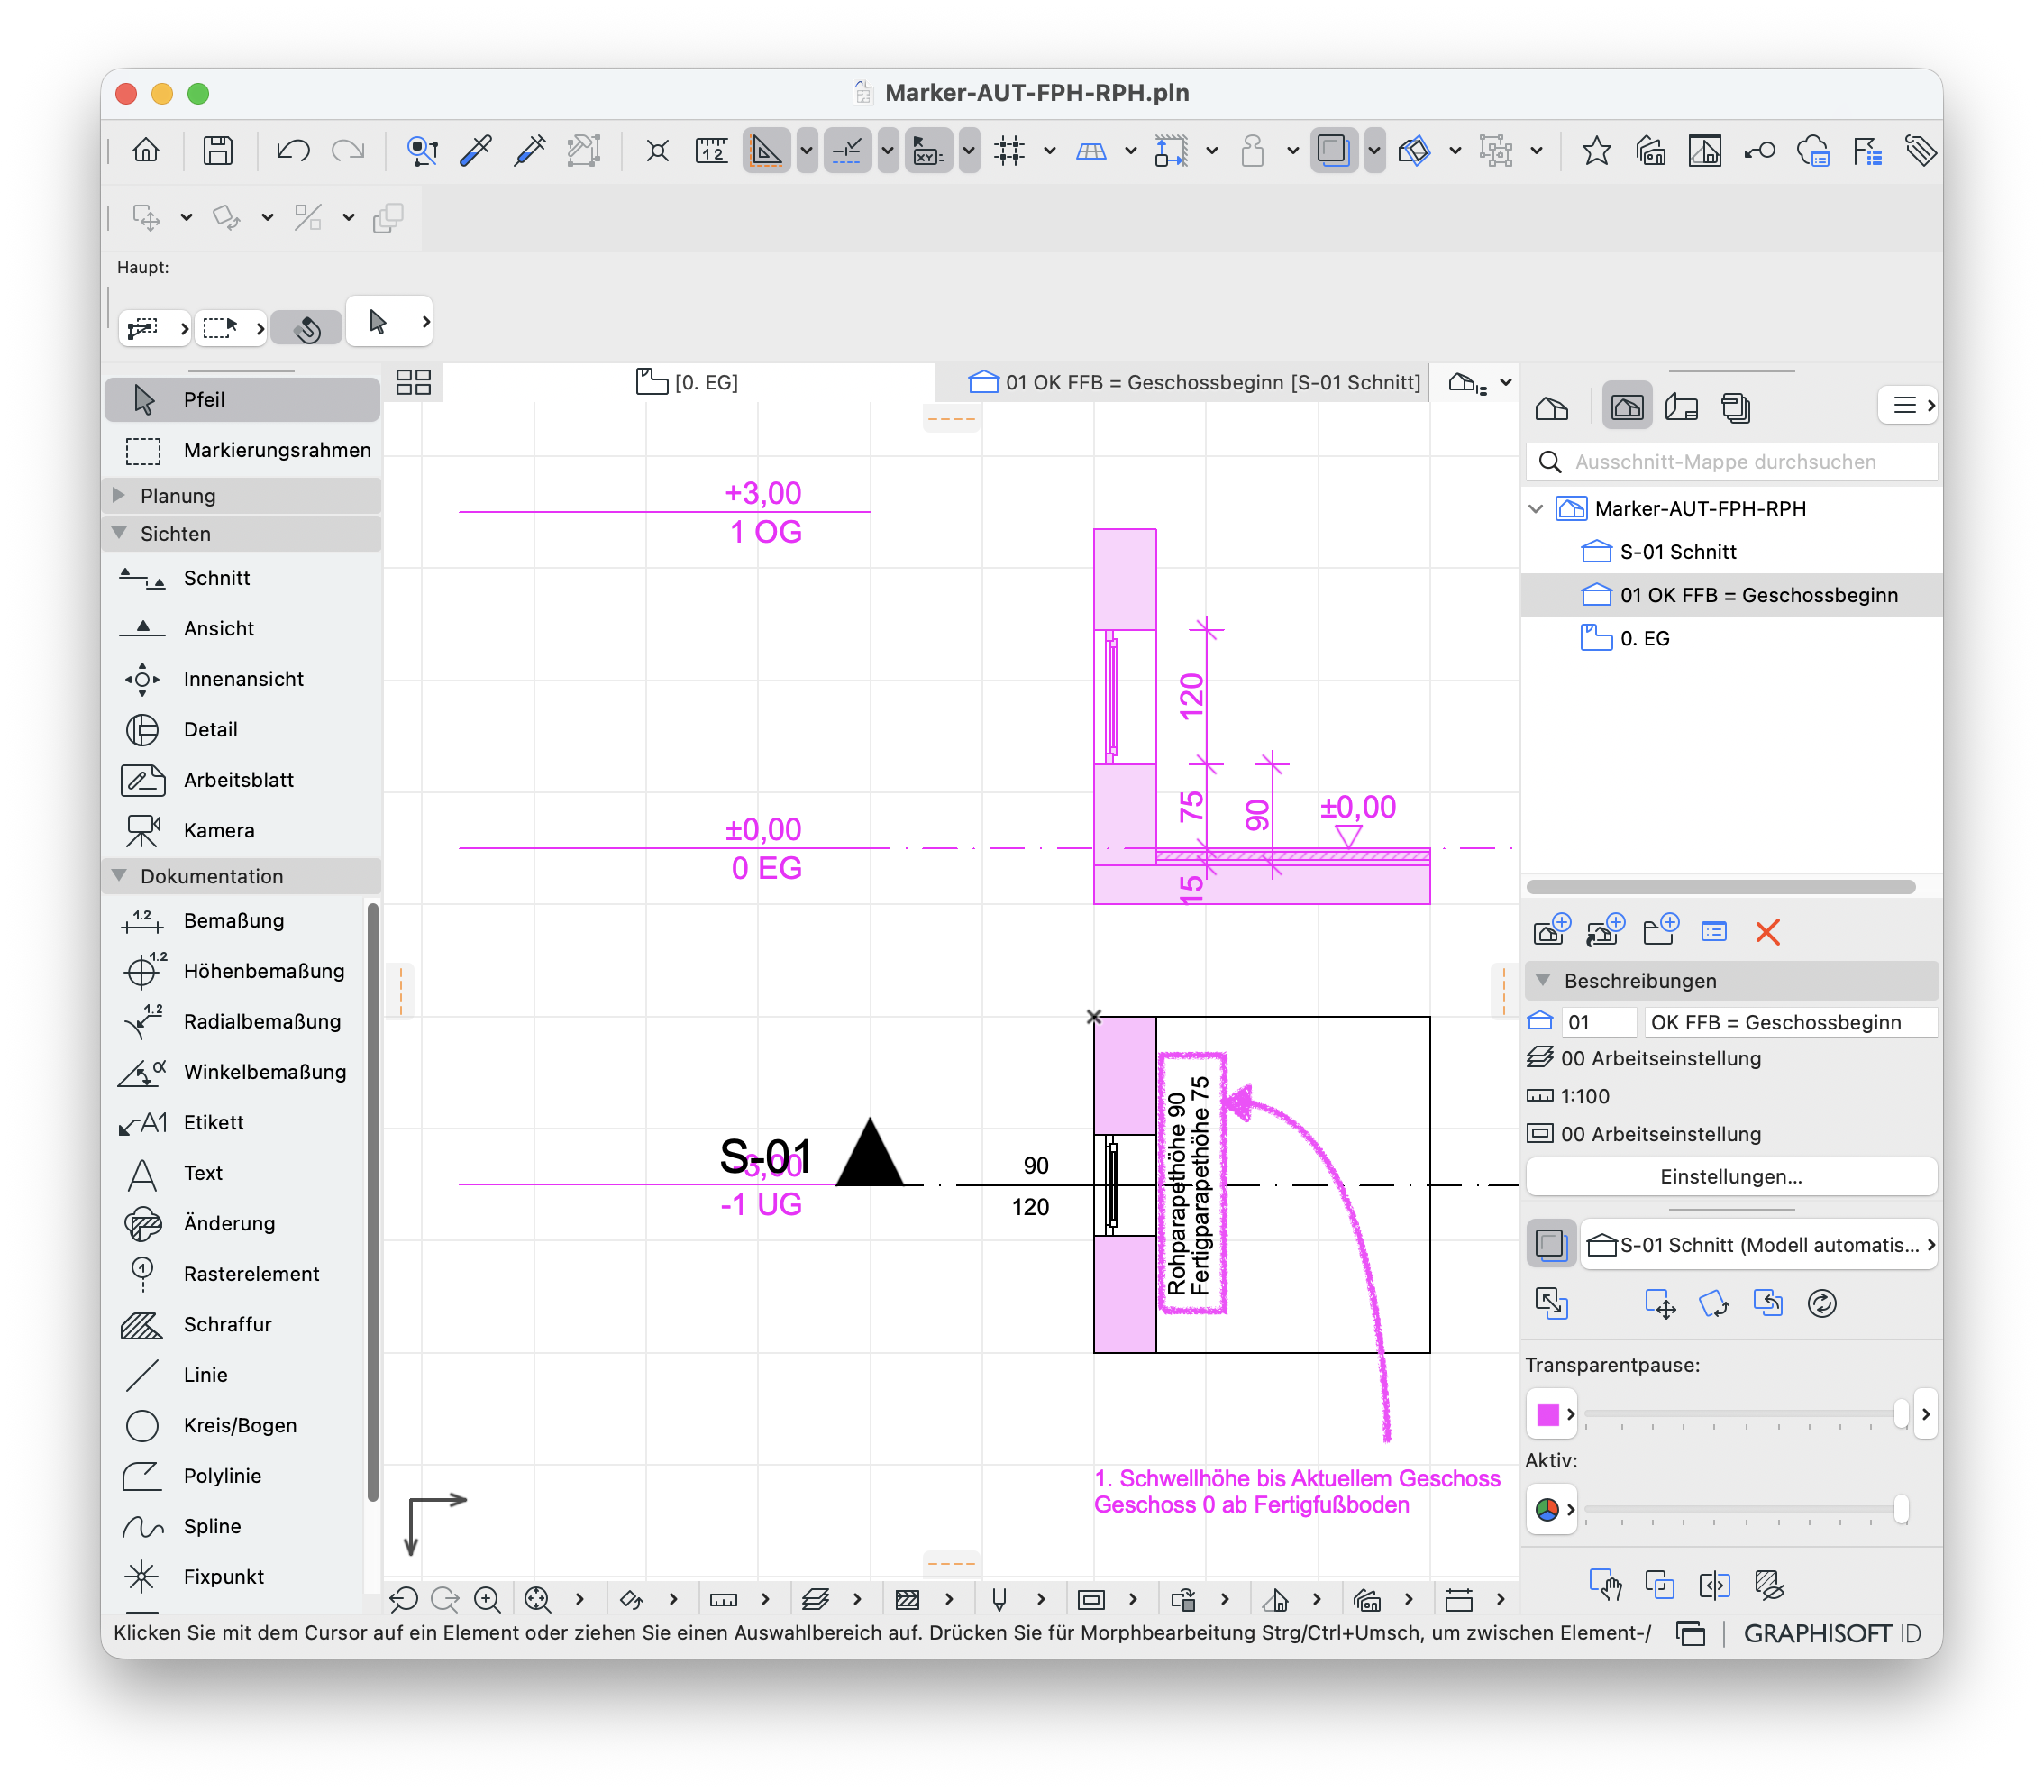
Task: Toggle the grid snap icon
Action: (1009, 151)
